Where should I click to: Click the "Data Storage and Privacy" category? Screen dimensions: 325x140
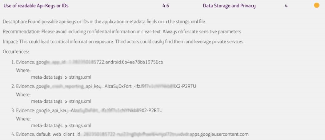[x=229, y=6]
